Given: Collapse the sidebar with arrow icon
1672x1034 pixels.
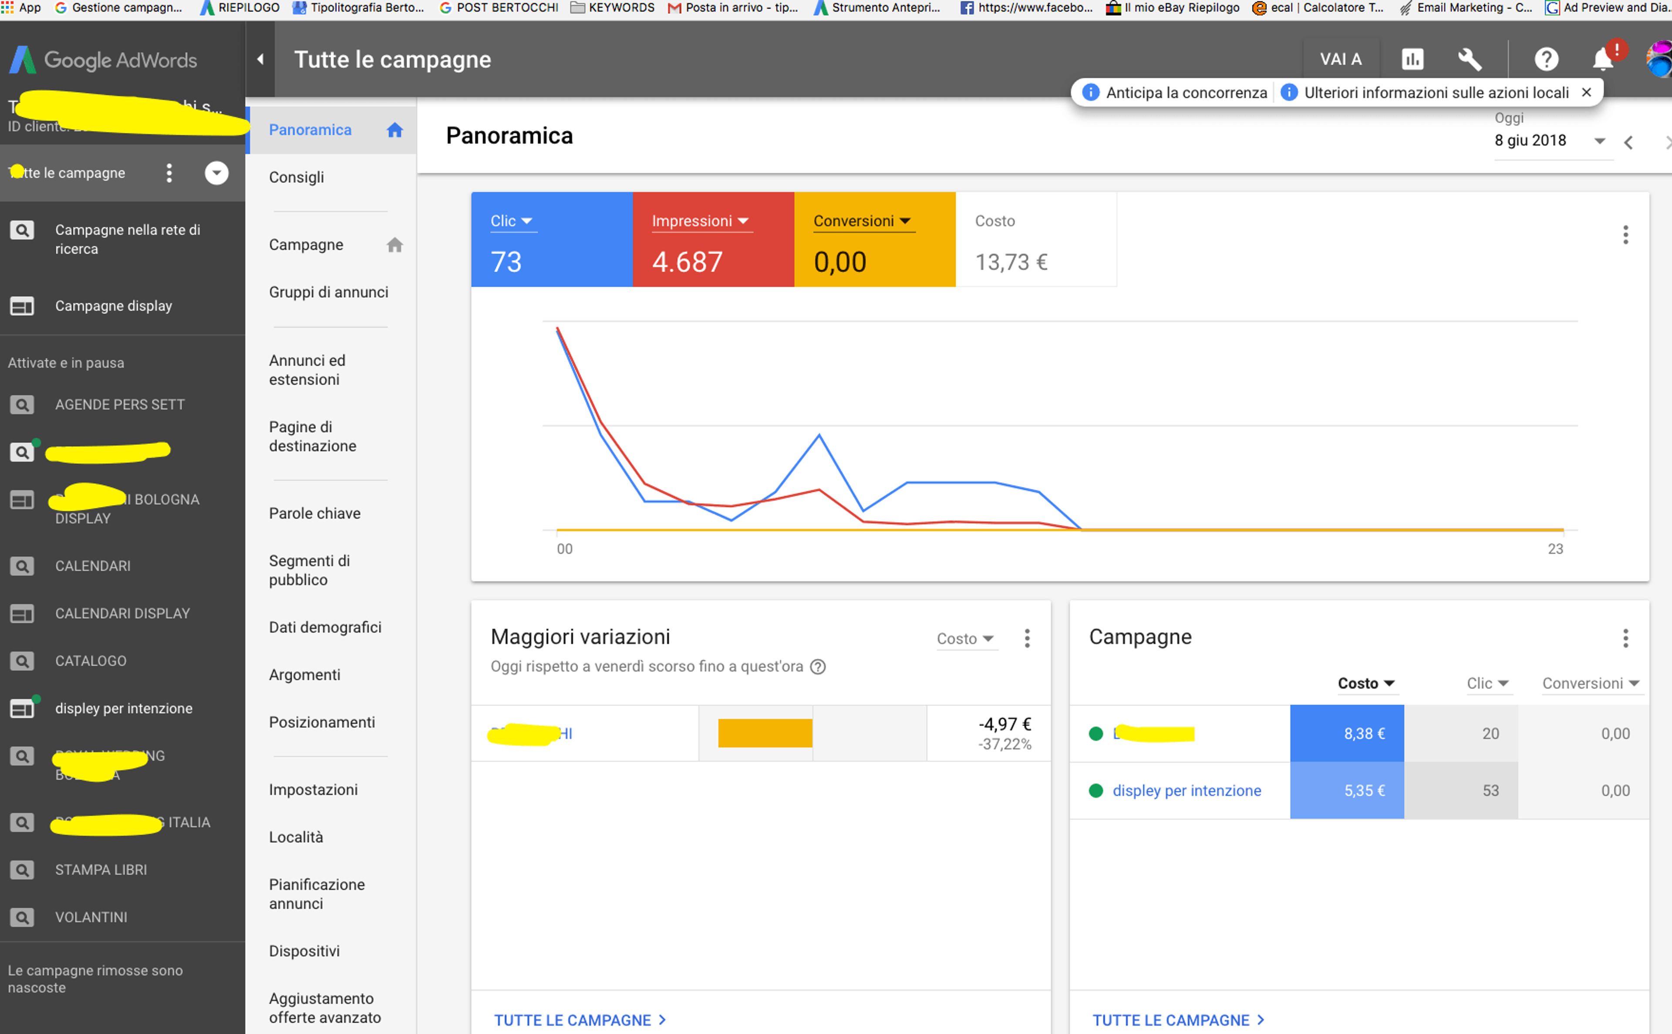Looking at the screenshot, I should tap(260, 60).
